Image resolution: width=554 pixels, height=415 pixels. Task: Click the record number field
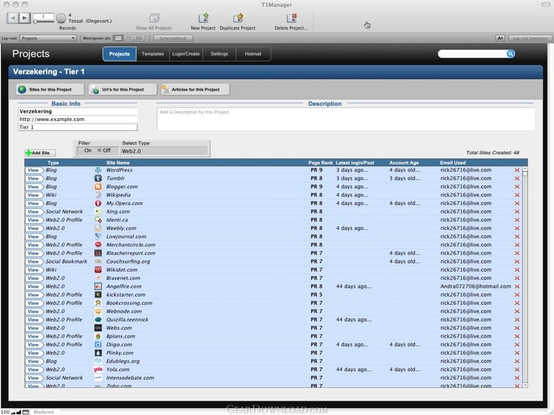click(x=44, y=16)
